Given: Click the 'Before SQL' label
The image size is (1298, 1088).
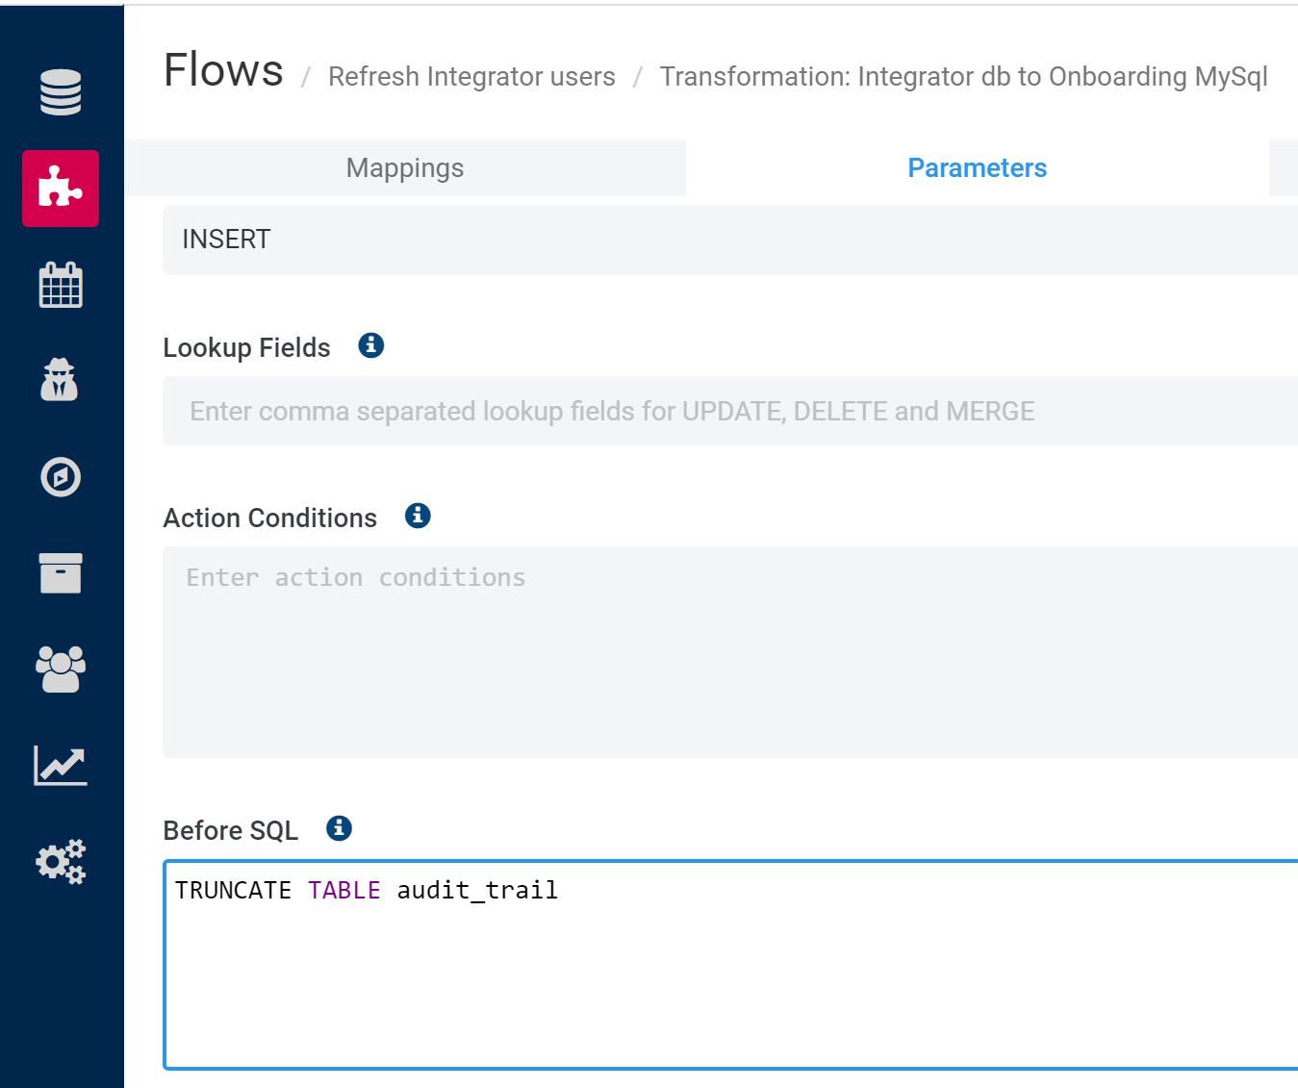Looking at the screenshot, I should [x=231, y=830].
